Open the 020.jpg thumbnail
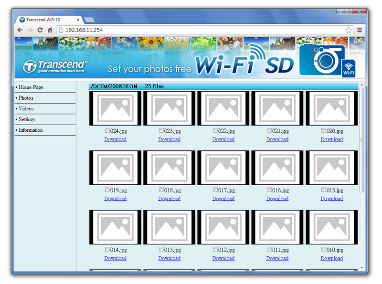Viewport: 382px width, 284px height. pyautogui.click(x=331, y=108)
